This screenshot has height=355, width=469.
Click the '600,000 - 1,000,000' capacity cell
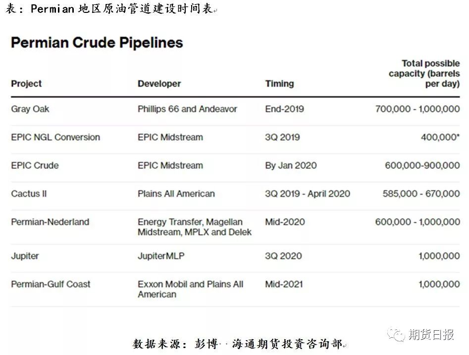click(x=417, y=222)
